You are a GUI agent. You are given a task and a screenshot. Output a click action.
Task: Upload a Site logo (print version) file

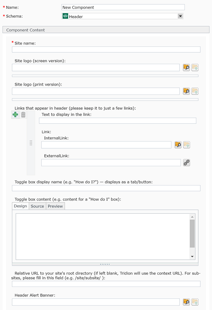coord(195,91)
